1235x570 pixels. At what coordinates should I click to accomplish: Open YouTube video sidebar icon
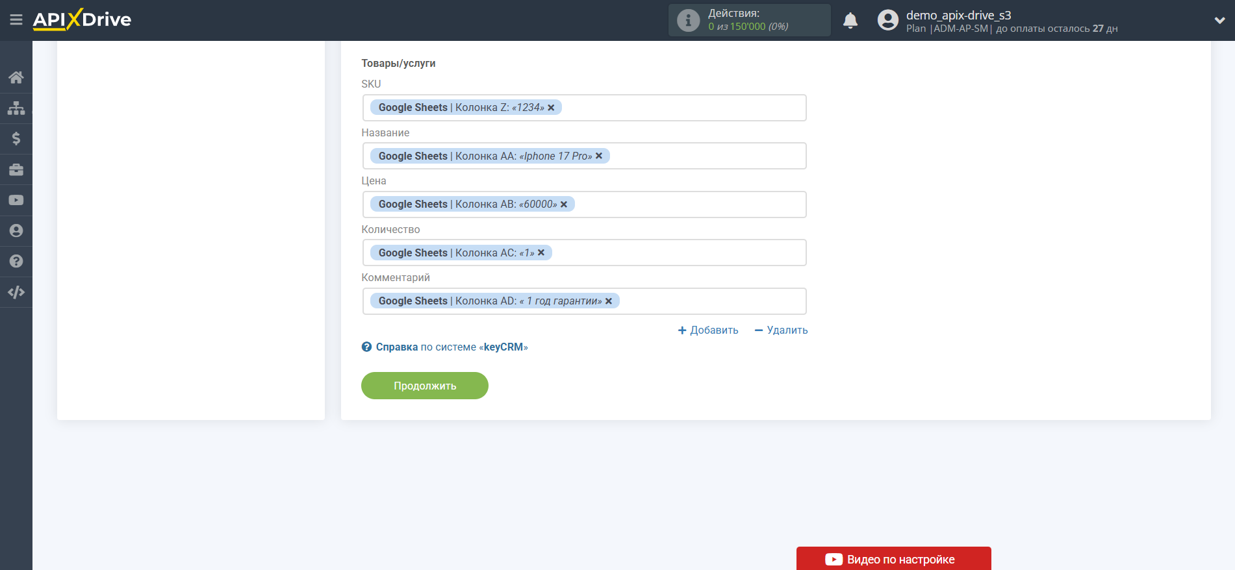16,200
